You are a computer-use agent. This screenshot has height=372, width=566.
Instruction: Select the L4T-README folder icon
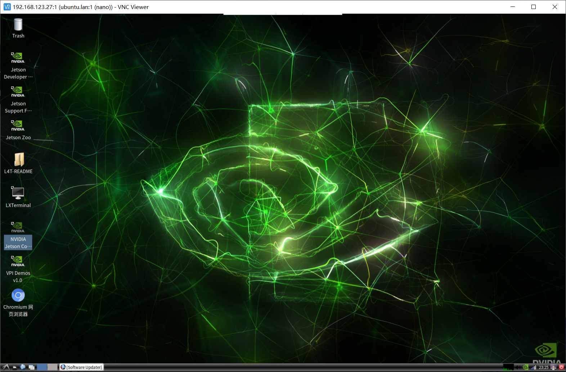(x=18, y=163)
